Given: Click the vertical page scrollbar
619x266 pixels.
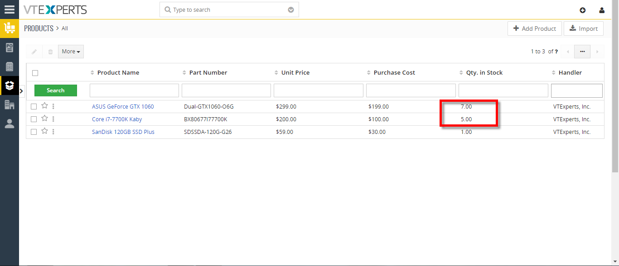Looking at the screenshot, I should (x=615, y=86).
